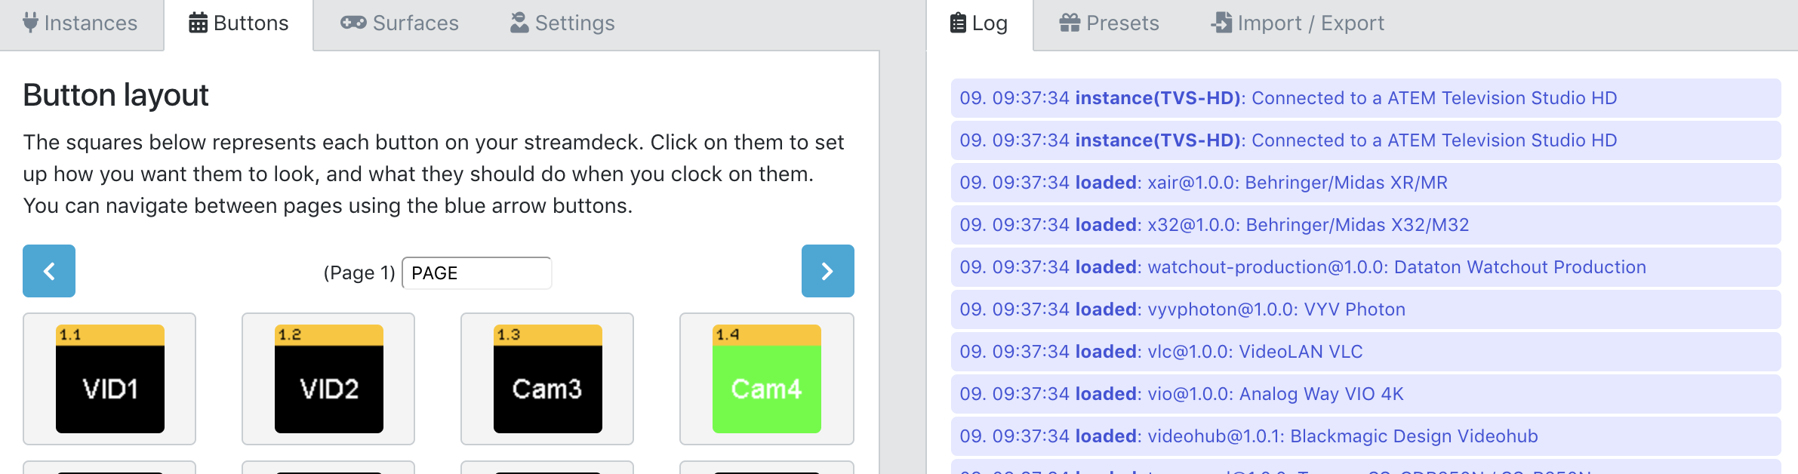Click the ATEM Television Studio HD log entry

[1283, 97]
